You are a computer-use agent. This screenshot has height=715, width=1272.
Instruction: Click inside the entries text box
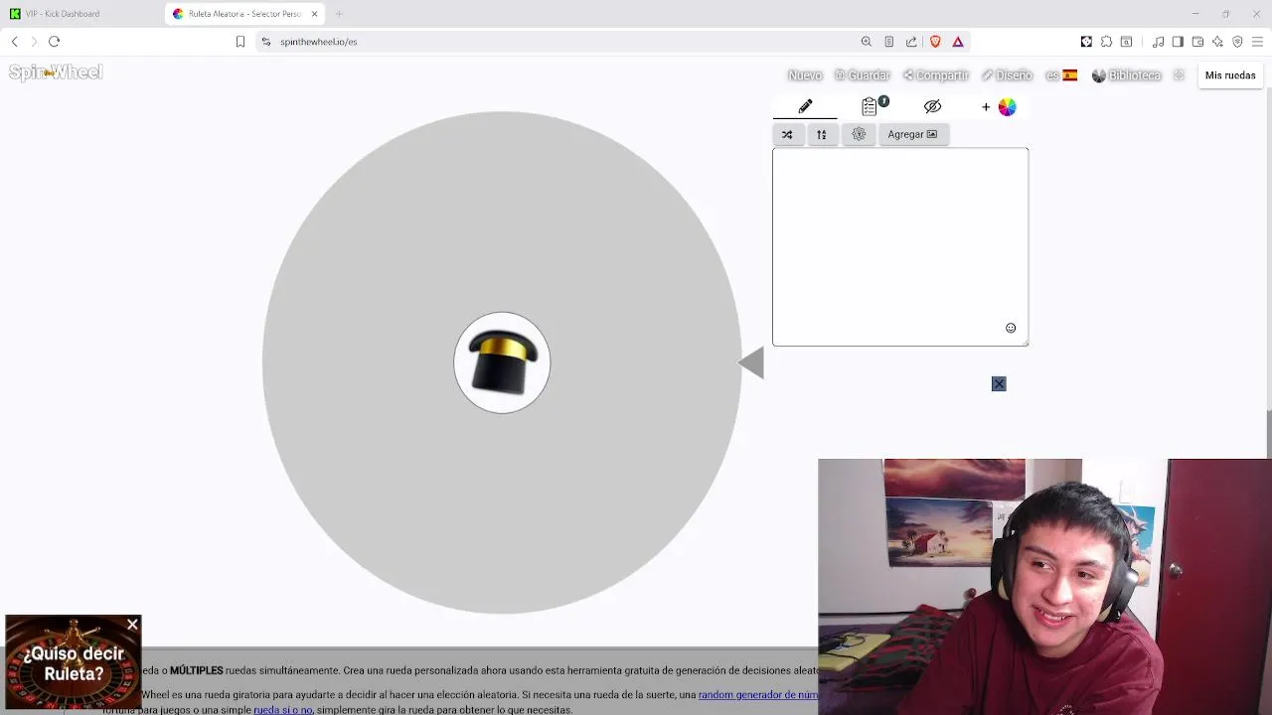pos(900,246)
